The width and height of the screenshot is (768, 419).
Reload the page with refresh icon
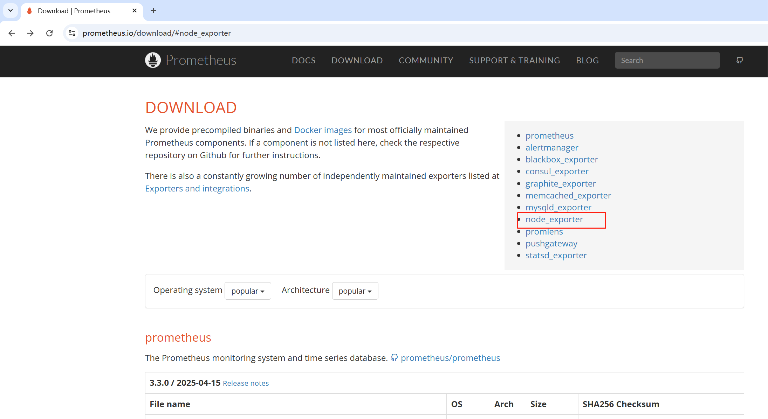[49, 33]
